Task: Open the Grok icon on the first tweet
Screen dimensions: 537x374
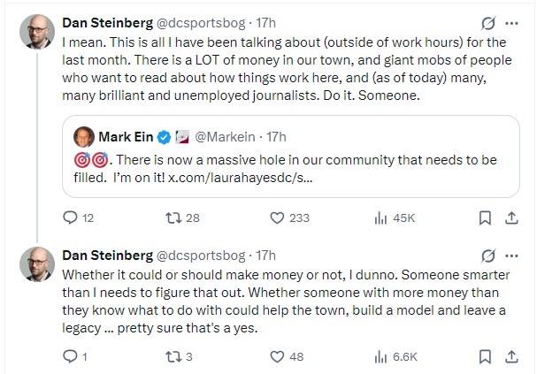Action: pos(485,23)
